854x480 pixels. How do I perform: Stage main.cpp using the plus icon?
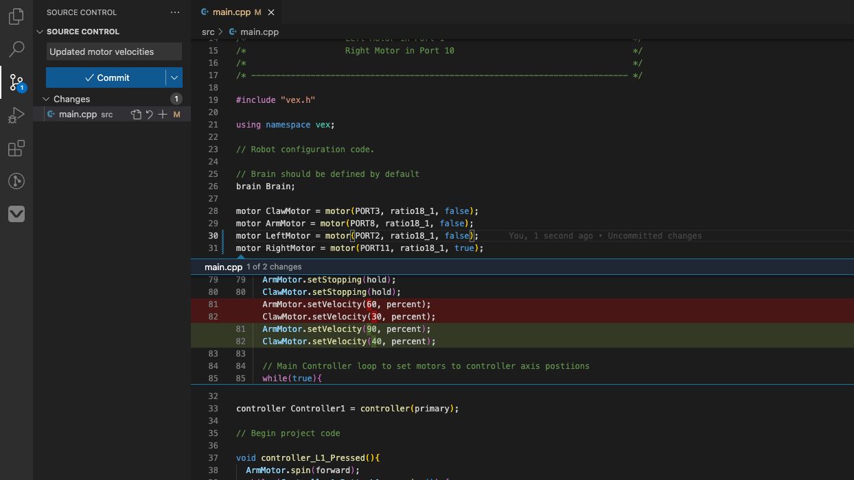163,115
